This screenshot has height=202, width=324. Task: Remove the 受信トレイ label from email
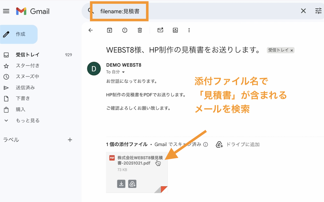pos(292,51)
